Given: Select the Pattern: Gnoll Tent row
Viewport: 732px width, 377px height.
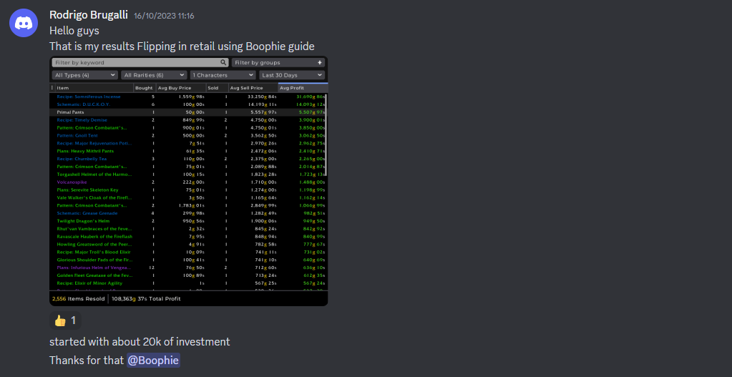Looking at the screenshot, I should point(187,135).
